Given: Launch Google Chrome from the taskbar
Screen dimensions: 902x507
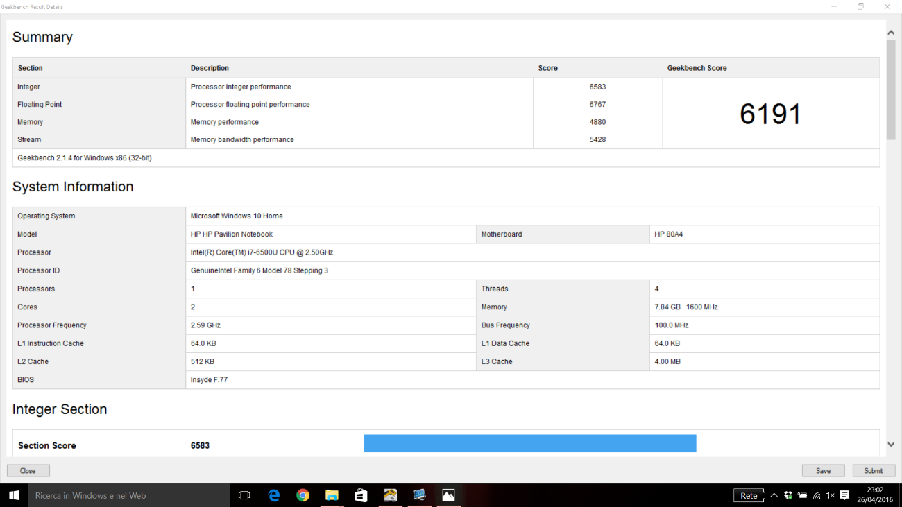Looking at the screenshot, I should (303, 495).
